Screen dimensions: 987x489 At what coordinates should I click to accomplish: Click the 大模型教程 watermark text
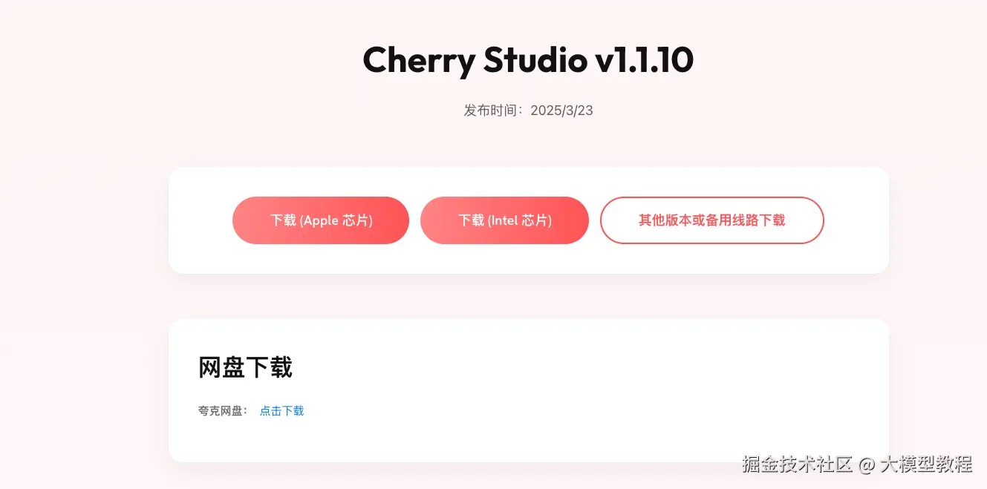pyautogui.click(x=926, y=465)
